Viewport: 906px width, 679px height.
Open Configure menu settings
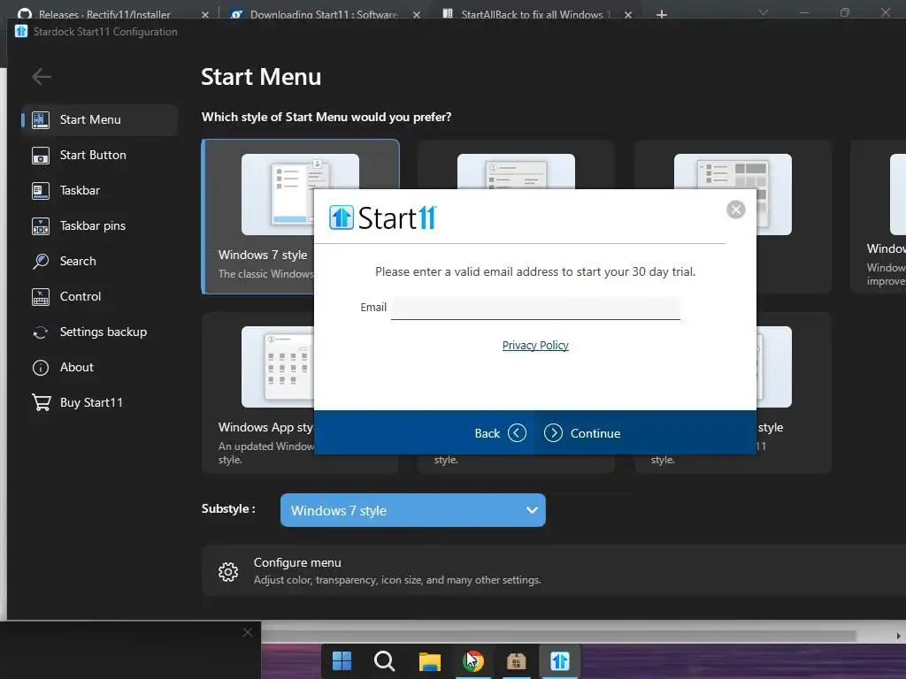(x=554, y=570)
